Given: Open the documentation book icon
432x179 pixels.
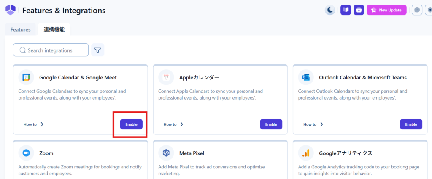Looking at the screenshot, I should (x=346, y=10).
